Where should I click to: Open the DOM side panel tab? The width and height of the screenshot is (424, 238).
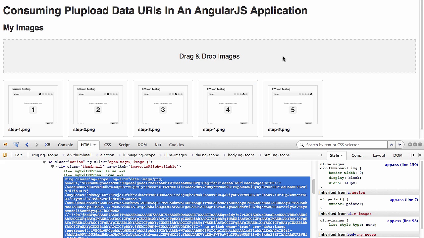(397, 155)
